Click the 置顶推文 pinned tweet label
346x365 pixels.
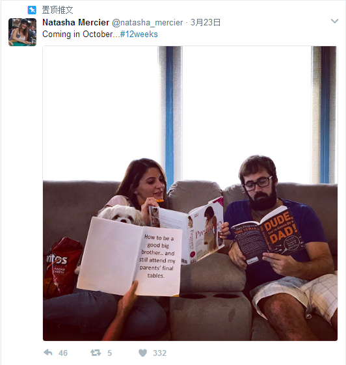point(57,10)
